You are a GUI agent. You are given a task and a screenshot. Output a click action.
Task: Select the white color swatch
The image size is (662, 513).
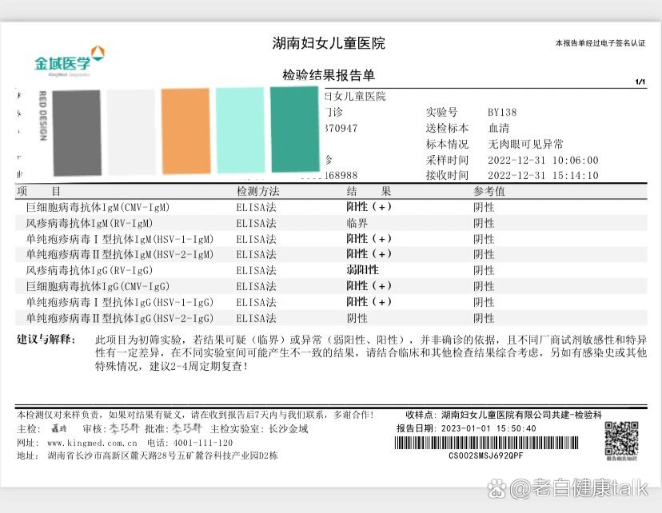pyautogui.click(x=130, y=132)
